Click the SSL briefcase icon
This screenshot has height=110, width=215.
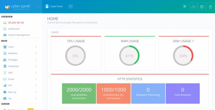point(5,98)
